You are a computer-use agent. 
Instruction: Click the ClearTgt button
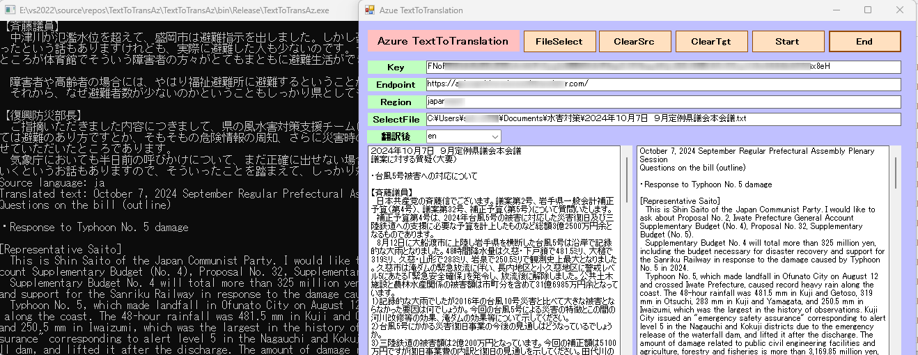(x=710, y=41)
